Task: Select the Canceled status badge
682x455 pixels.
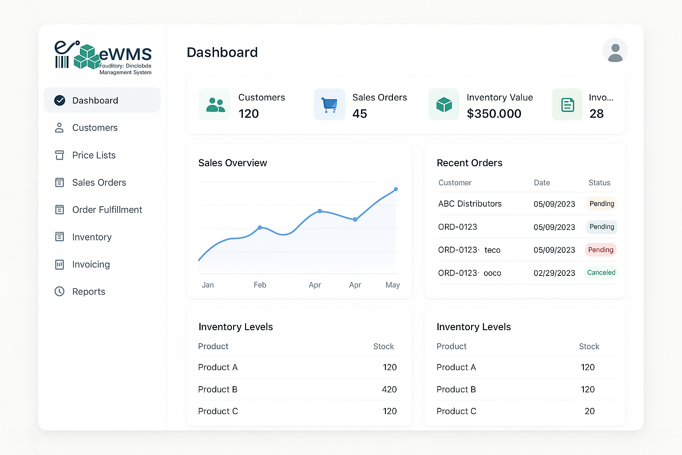Action: point(601,272)
